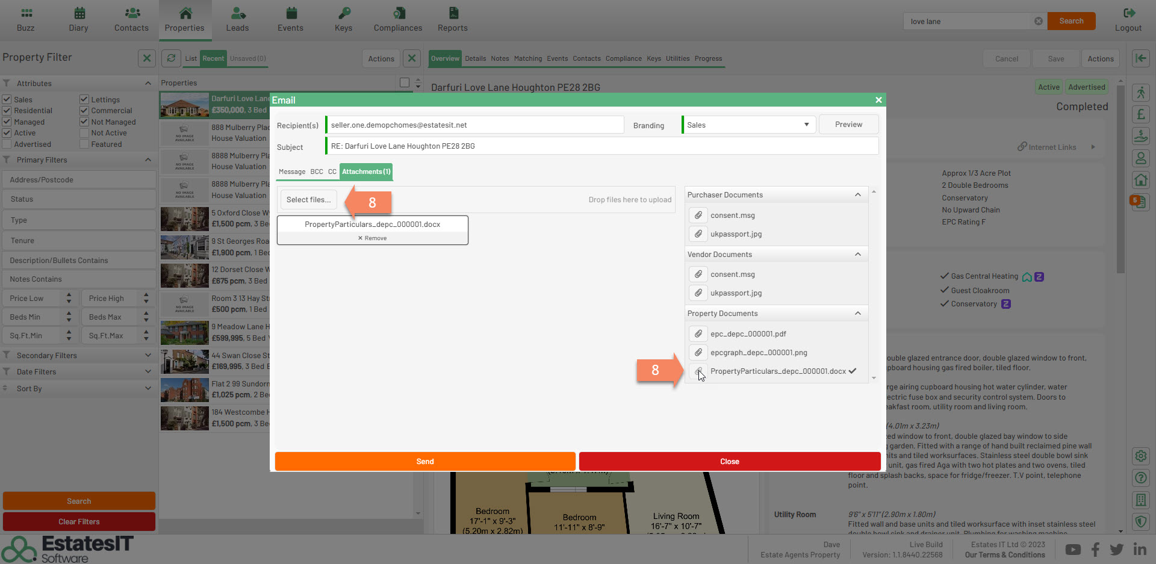1156x564 pixels.
Task: Switch to the Message tab
Action: [x=292, y=172]
